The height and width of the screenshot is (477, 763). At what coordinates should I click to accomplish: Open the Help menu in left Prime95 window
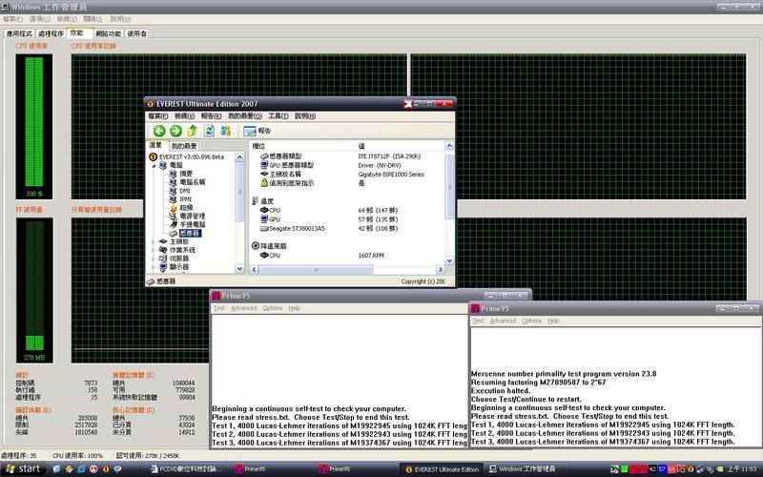point(294,308)
